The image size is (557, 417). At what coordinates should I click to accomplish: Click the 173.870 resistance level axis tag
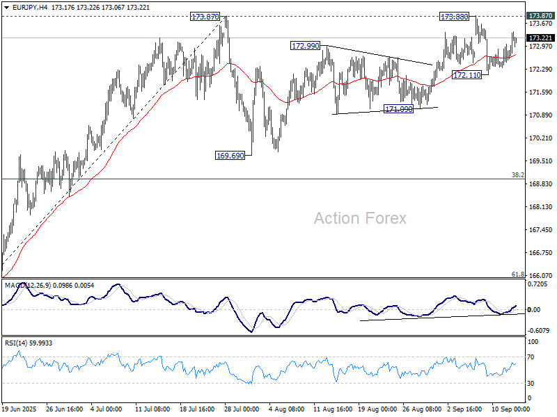tap(540, 15)
